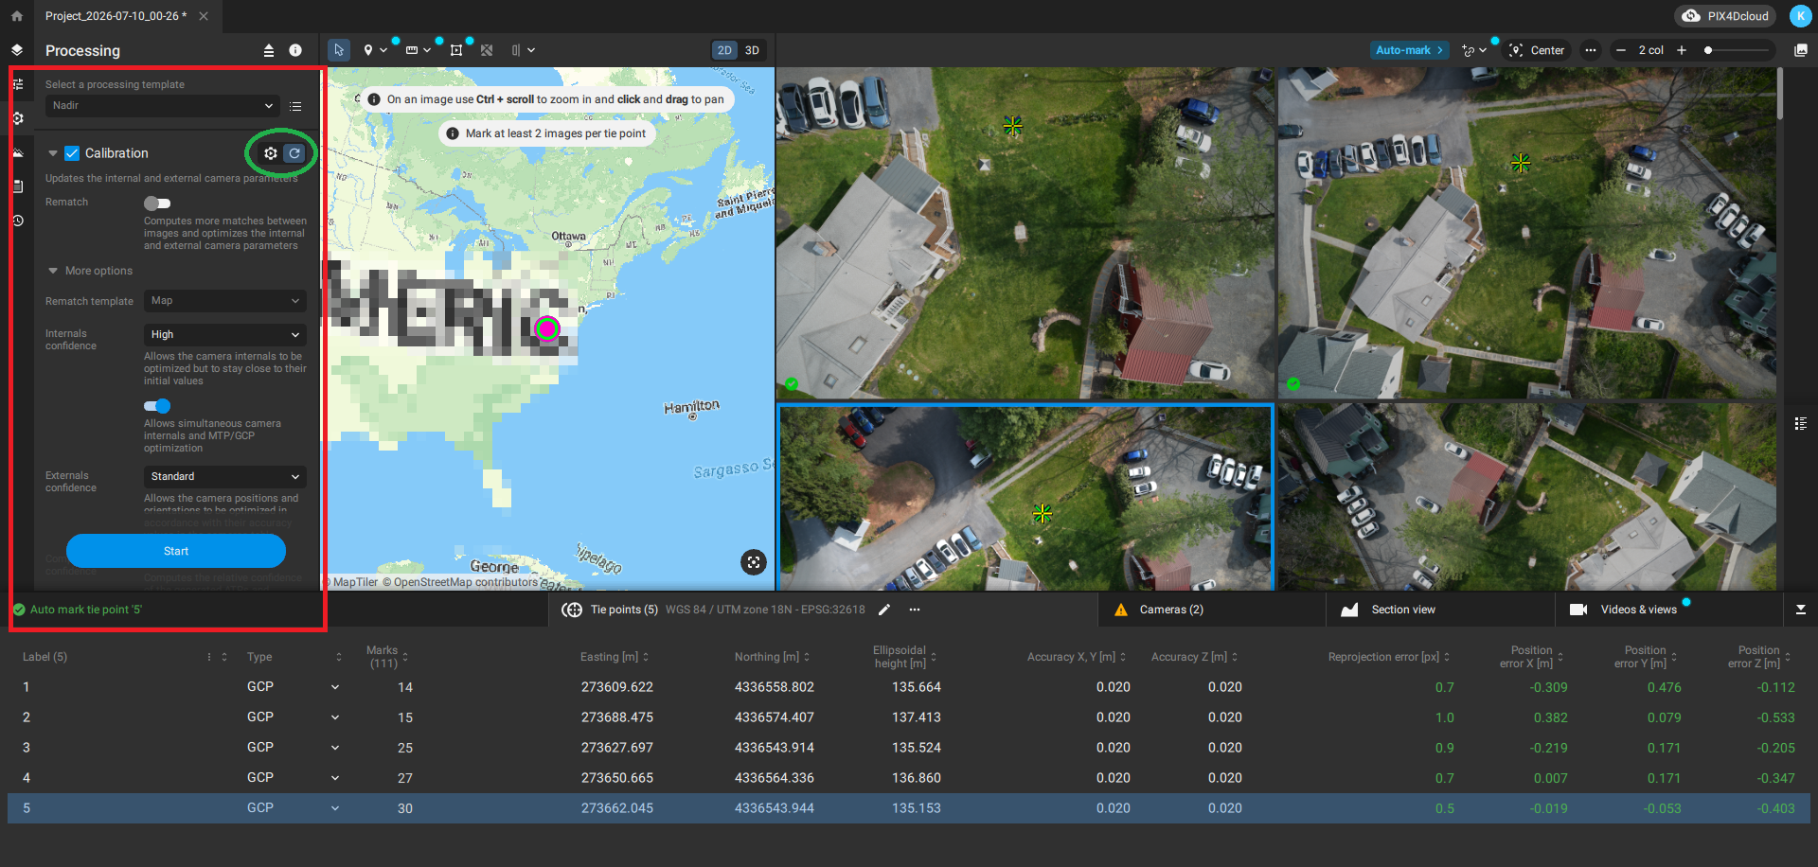Open the image viewer more options ellipsis
Image resolution: width=1818 pixels, height=867 pixels.
pyautogui.click(x=1591, y=50)
